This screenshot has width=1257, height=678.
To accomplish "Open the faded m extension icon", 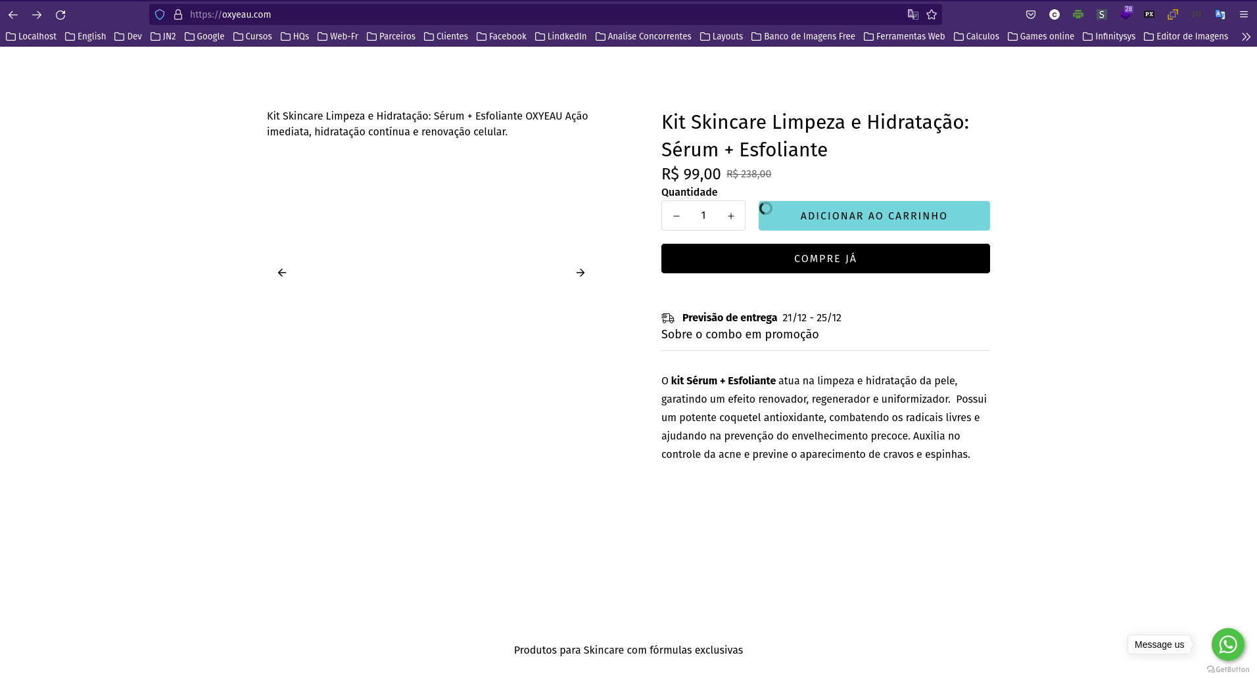I will [1197, 14].
